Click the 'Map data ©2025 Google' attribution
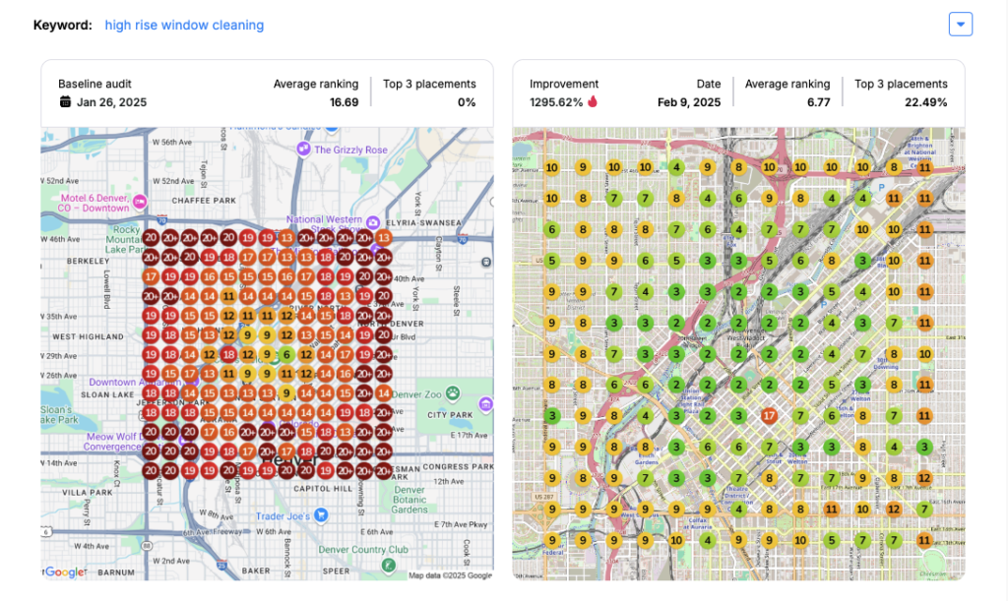This screenshot has width=1008, height=601. 449,575
